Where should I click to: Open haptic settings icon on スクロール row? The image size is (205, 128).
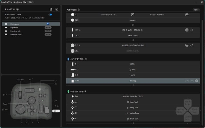[187, 30]
